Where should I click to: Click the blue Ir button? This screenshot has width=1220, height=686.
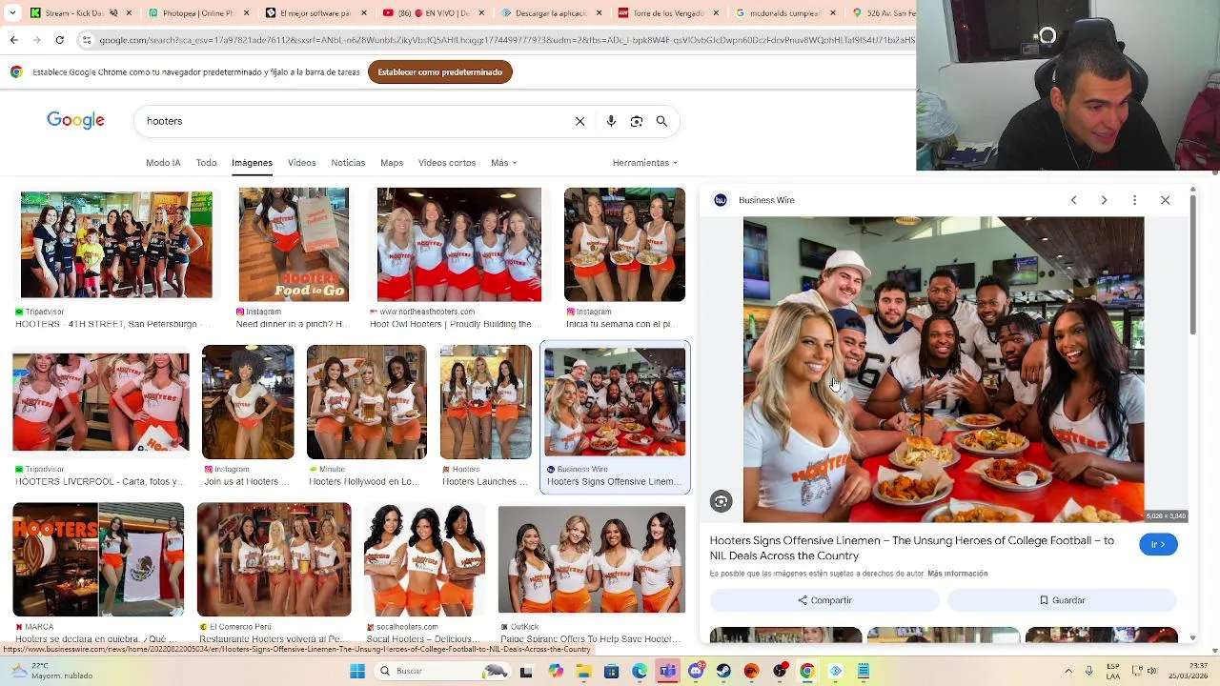click(x=1158, y=544)
